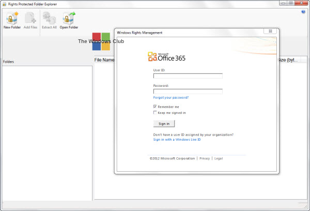Maximize the Rights Protected Folder Explorer window

tap(291, 3)
